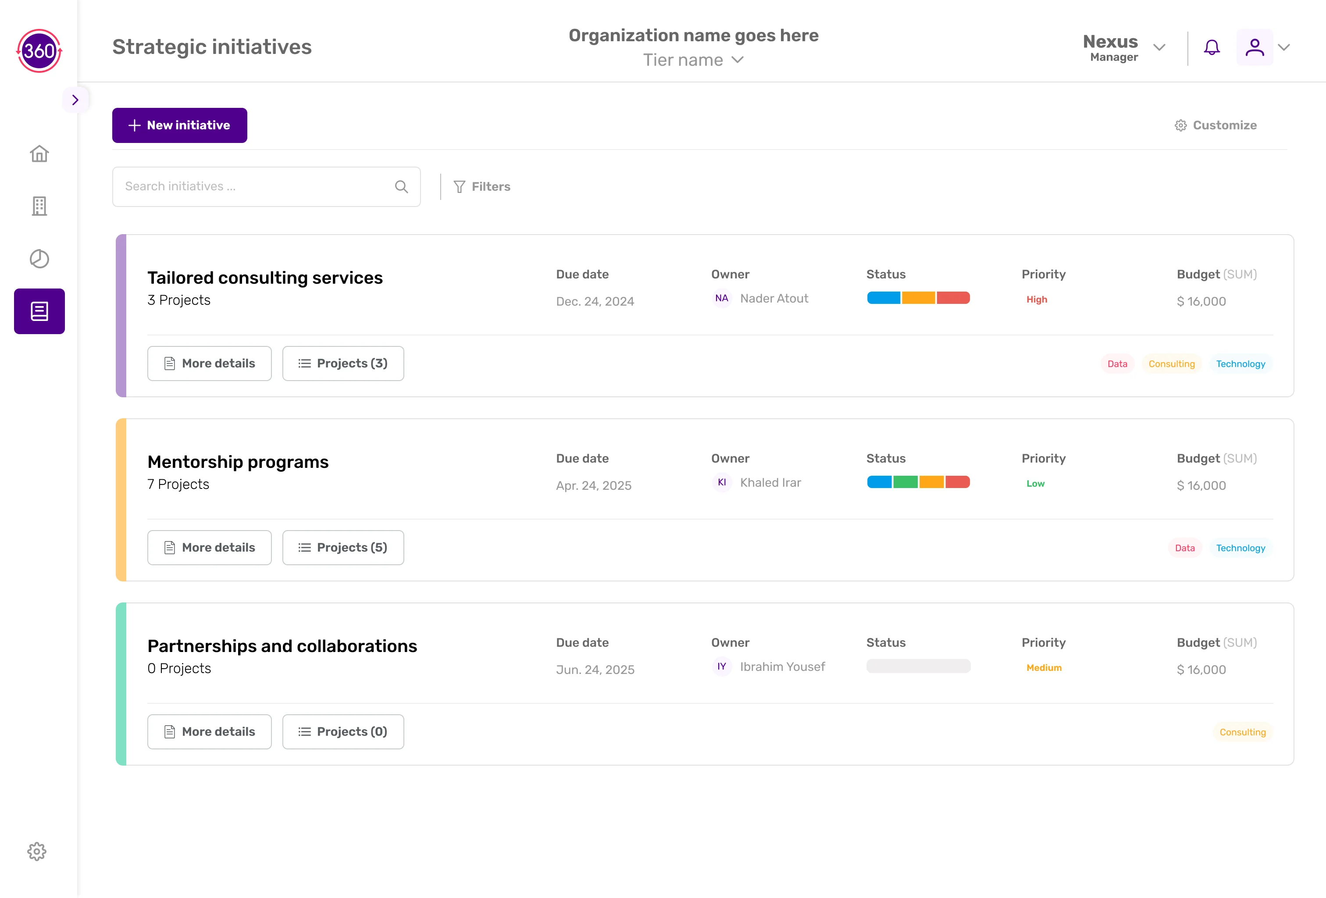Click the Customize option
Viewport: 1326px width, 898px height.
pos(1215,125)
